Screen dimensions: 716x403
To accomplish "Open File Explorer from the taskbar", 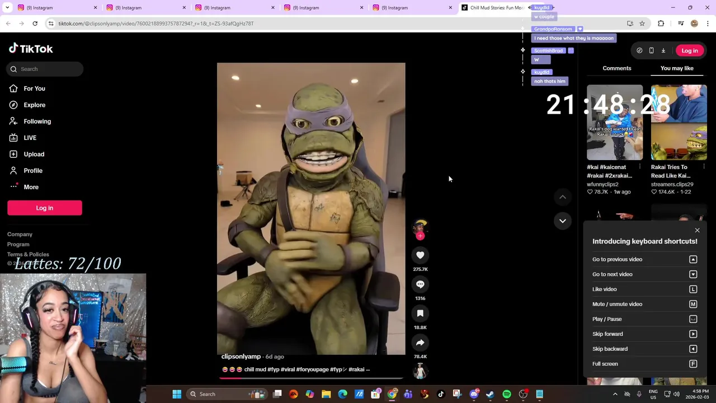I will pos(326,394).
